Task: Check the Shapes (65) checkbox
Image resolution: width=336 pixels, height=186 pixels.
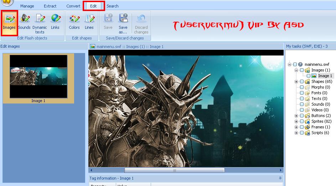Action: 302,81
